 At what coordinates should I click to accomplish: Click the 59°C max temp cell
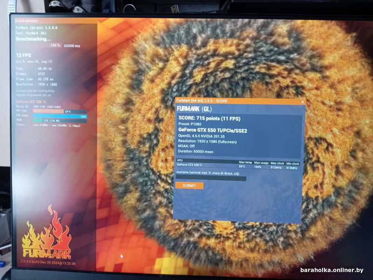242,166
